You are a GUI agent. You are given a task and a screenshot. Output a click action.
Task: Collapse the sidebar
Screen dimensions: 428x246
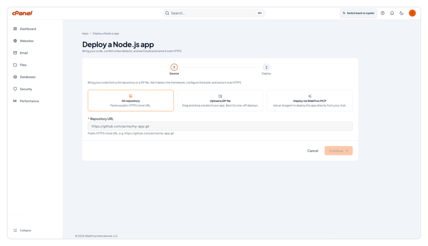tap(23, 230)
